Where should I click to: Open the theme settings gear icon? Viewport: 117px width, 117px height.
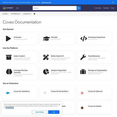[x=35, y=14]
